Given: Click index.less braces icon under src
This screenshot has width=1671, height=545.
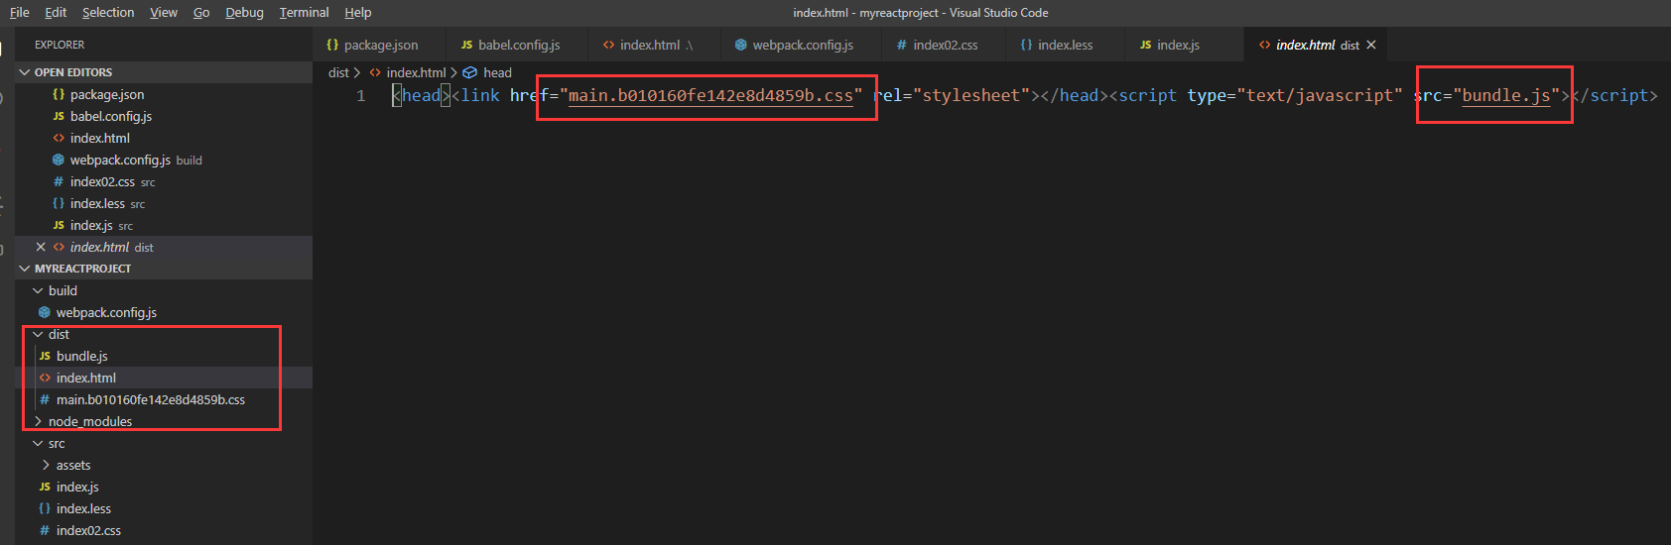Looking at the screenshot, I should click(45, 508).
